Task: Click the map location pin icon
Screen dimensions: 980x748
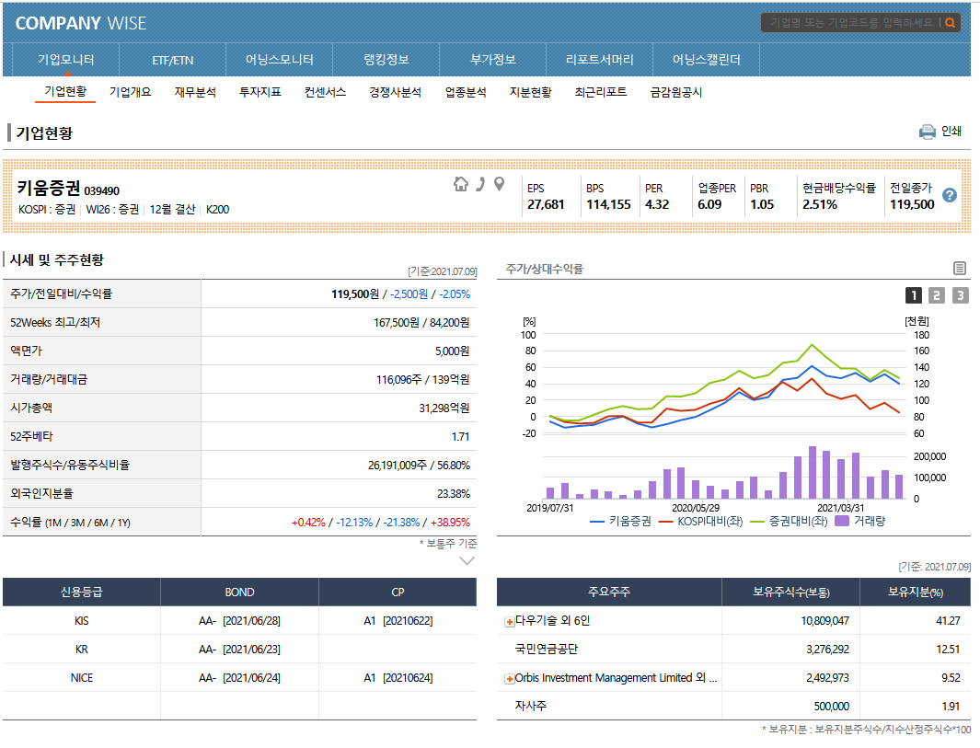Action: (499, 184)
